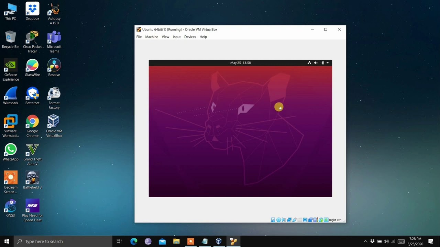Select the Dropbox desktop shortcut
This screenshot has width=440, height=247.
coord(32,11)
